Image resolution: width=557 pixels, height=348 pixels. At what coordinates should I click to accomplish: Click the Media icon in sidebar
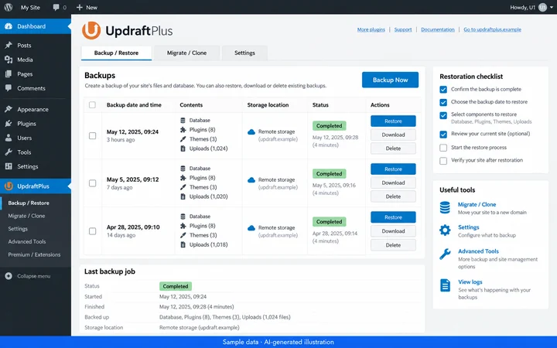pos(9,60)
